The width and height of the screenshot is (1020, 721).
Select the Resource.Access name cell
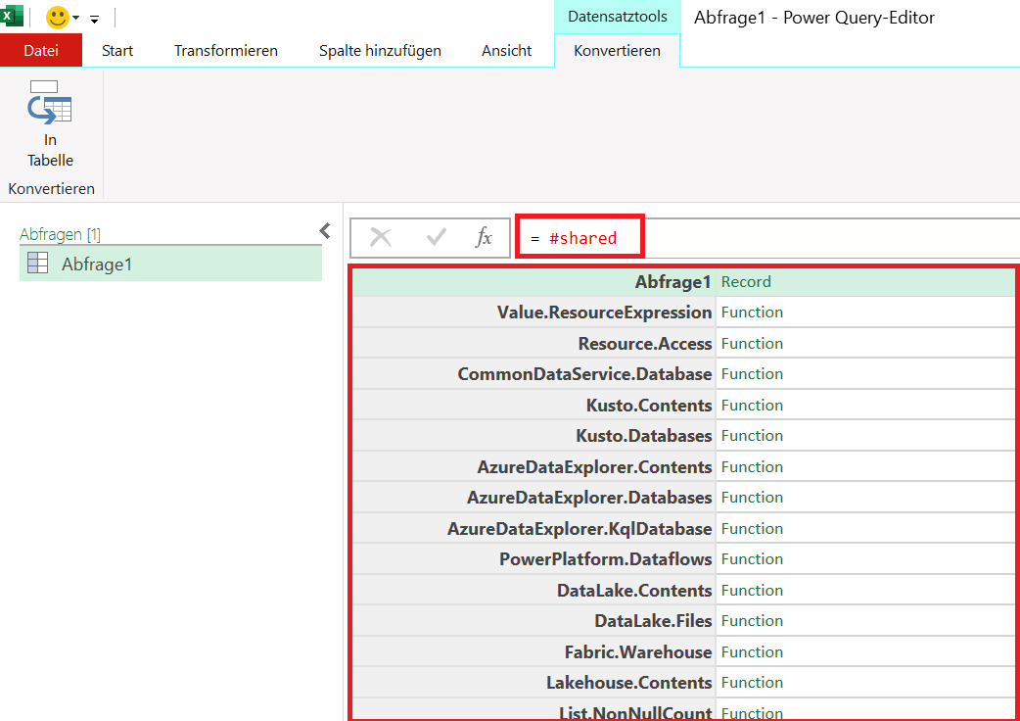[x=534, y=343]
